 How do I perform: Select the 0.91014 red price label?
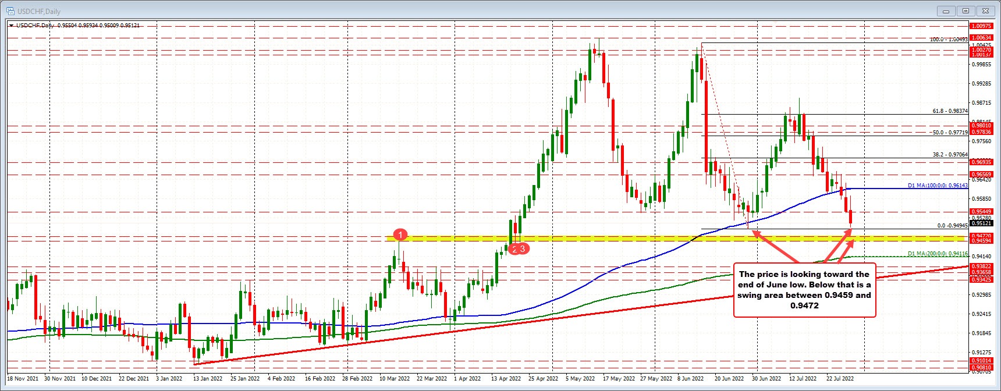981,361
